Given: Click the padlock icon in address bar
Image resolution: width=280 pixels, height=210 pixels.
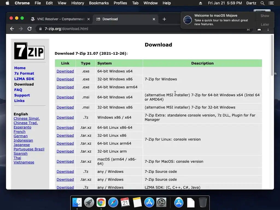Looking at the screenshot, I should [x=40, y=29].
